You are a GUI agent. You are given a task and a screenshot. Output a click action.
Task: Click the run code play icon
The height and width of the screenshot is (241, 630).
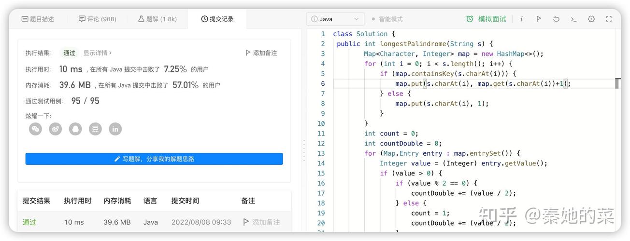tap(539, 19)
